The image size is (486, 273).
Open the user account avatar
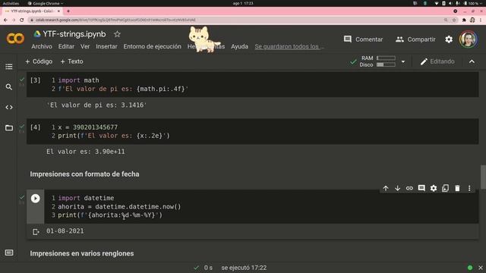468,39
